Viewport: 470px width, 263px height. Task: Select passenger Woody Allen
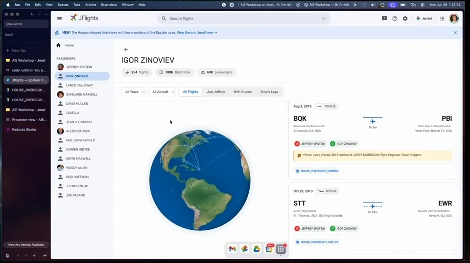[82, 168]
